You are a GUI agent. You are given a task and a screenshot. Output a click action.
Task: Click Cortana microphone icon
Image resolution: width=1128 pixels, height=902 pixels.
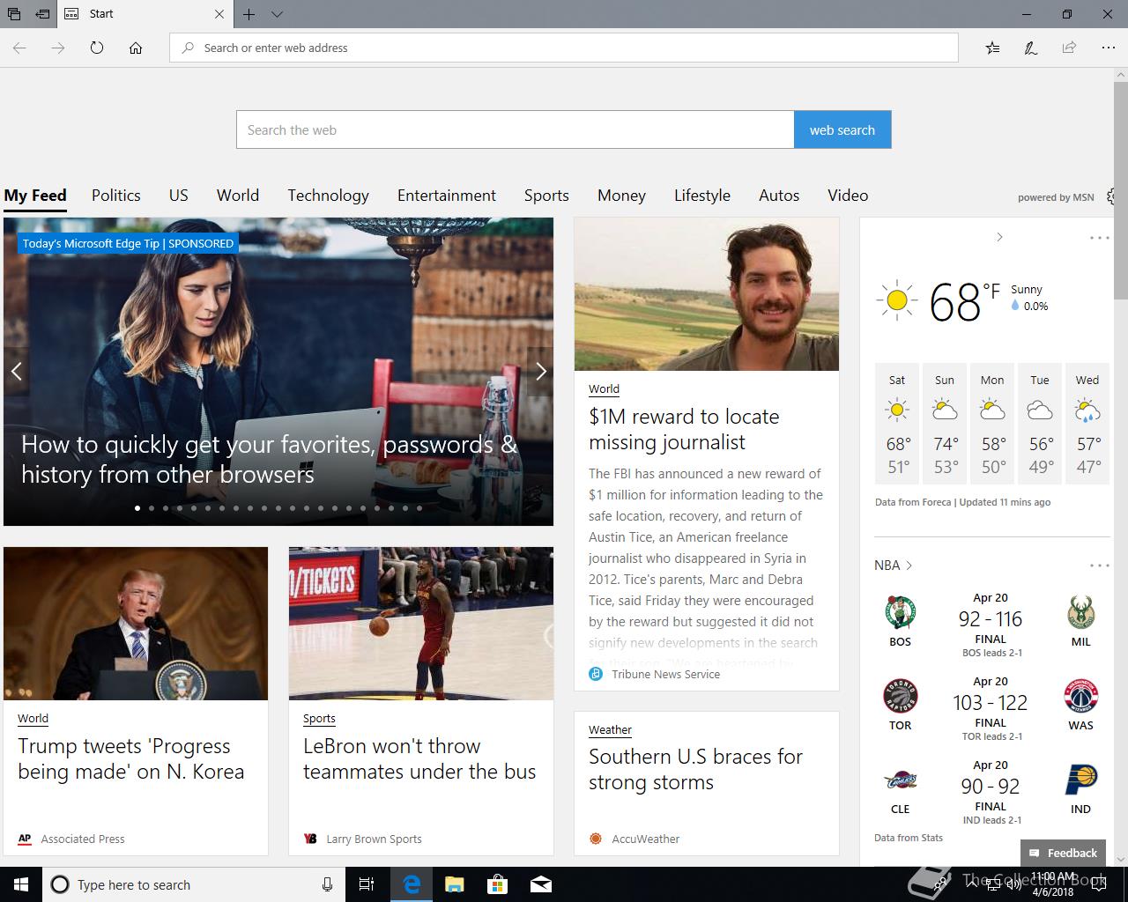(x=327, y=884)
